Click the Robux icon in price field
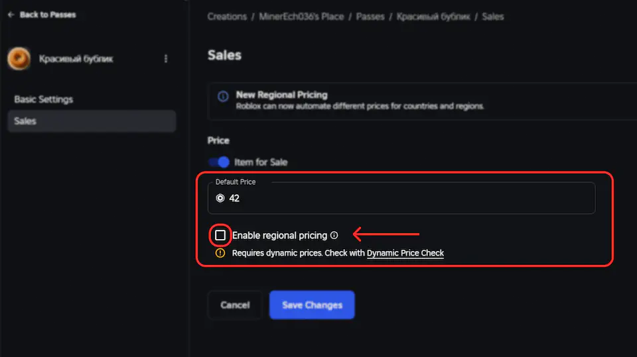 (220, 198)
